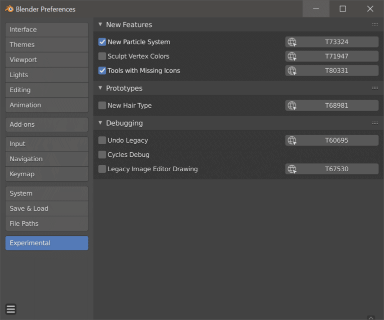Grab the New Features panel drag handle
This screenshot has height=320, width=384.
(x=375, y=25)
